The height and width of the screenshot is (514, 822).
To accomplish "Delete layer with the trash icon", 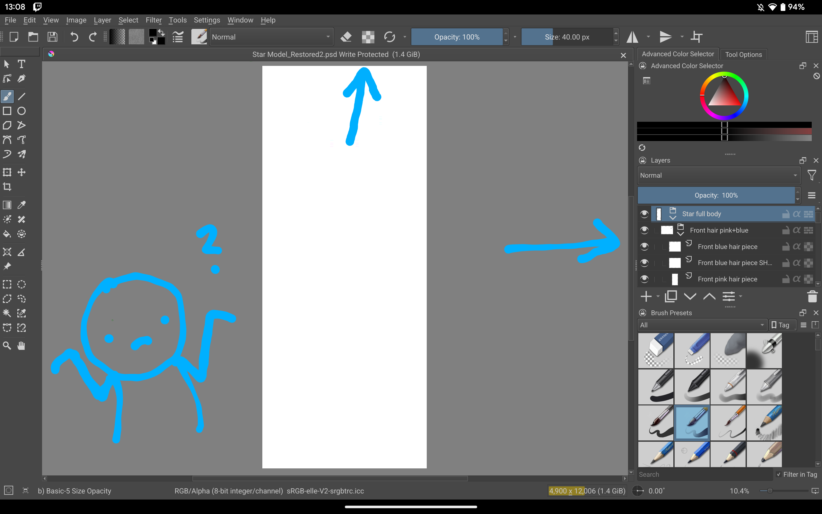I will [812, 297].
